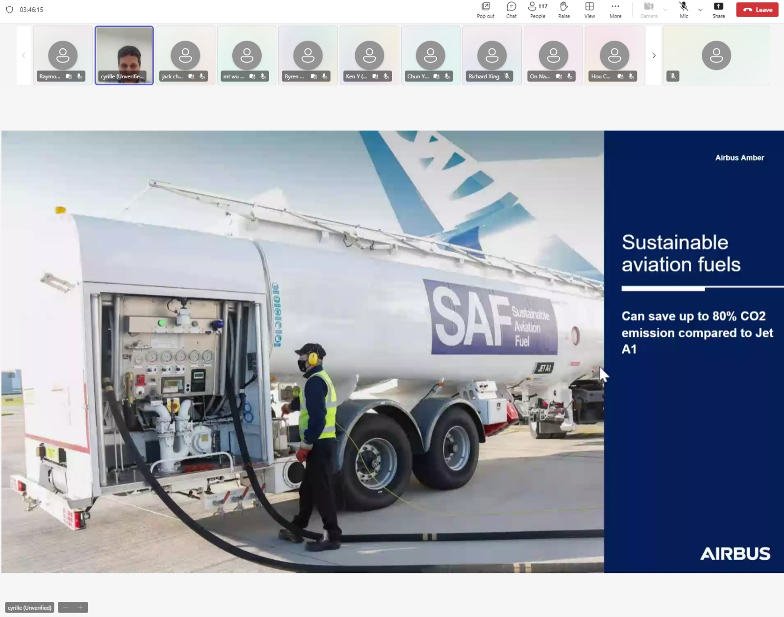Open the Chat panel
This screenshot has width=784, height=617.
pyautogui.click(x=511, y=10)
